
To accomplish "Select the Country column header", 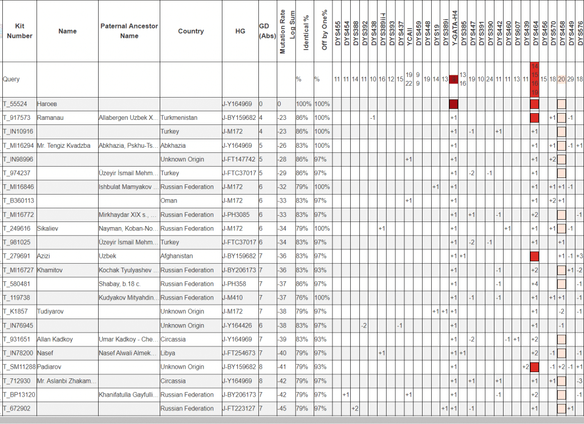I will 190,31.
